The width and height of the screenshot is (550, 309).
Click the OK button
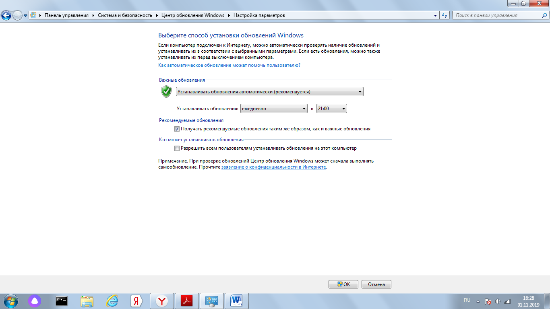(x=343, y=284)
